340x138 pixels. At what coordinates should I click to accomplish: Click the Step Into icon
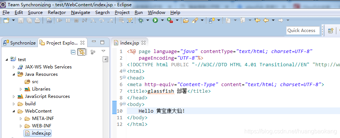coord(93,20)
